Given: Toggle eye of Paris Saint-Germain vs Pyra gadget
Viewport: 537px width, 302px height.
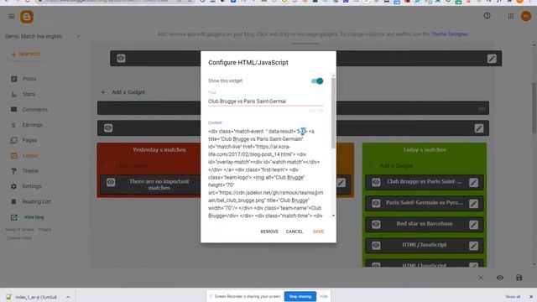Looking at the screenshot, I should pos(376,203).
